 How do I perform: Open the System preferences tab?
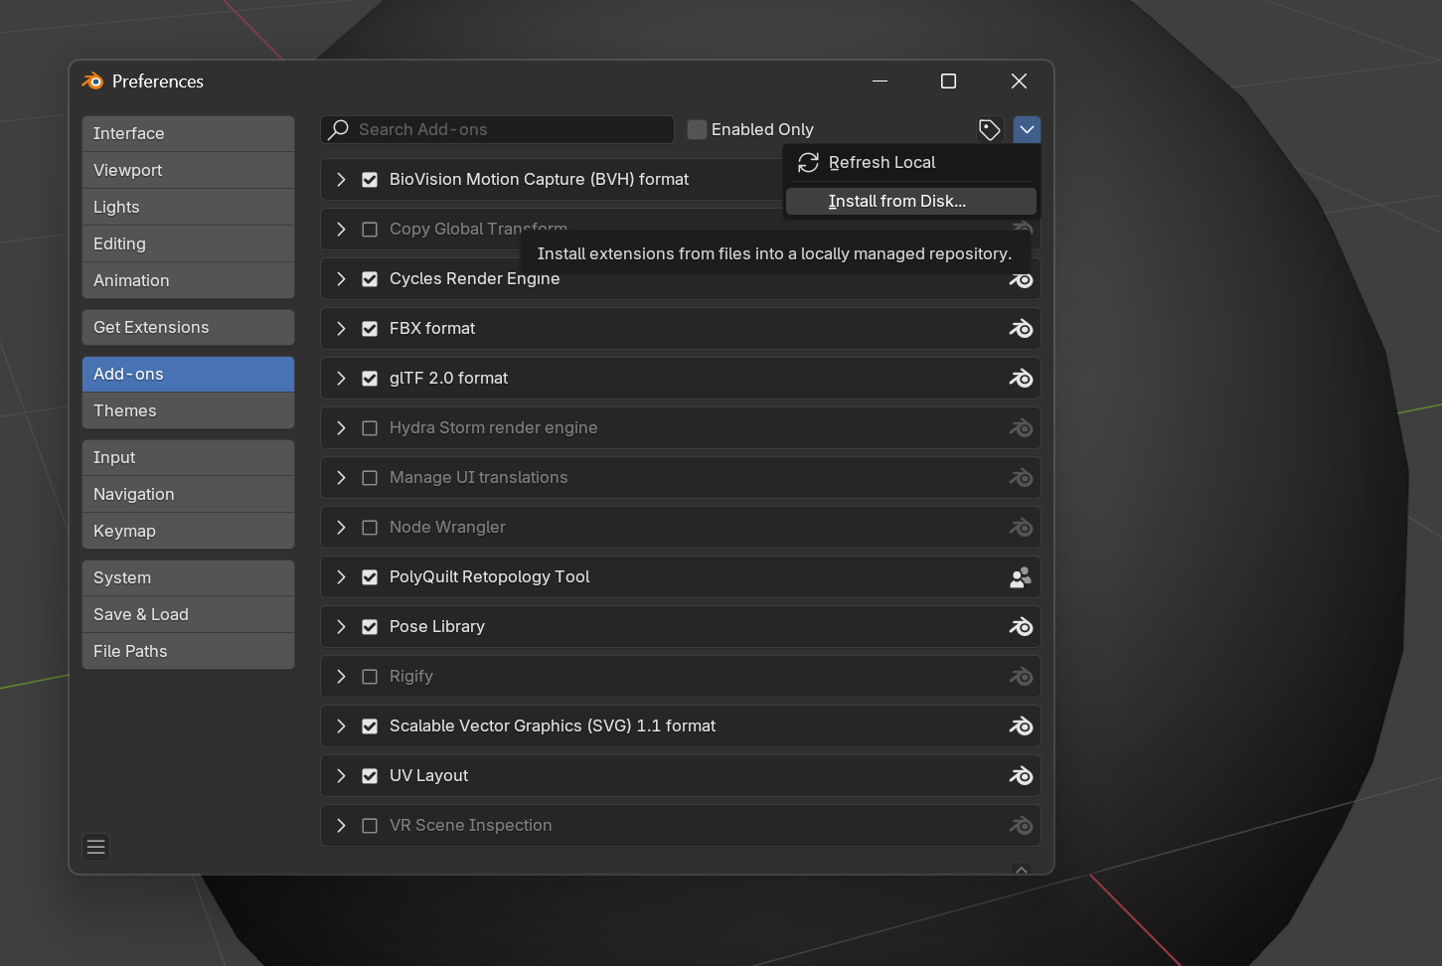point(188,577)
